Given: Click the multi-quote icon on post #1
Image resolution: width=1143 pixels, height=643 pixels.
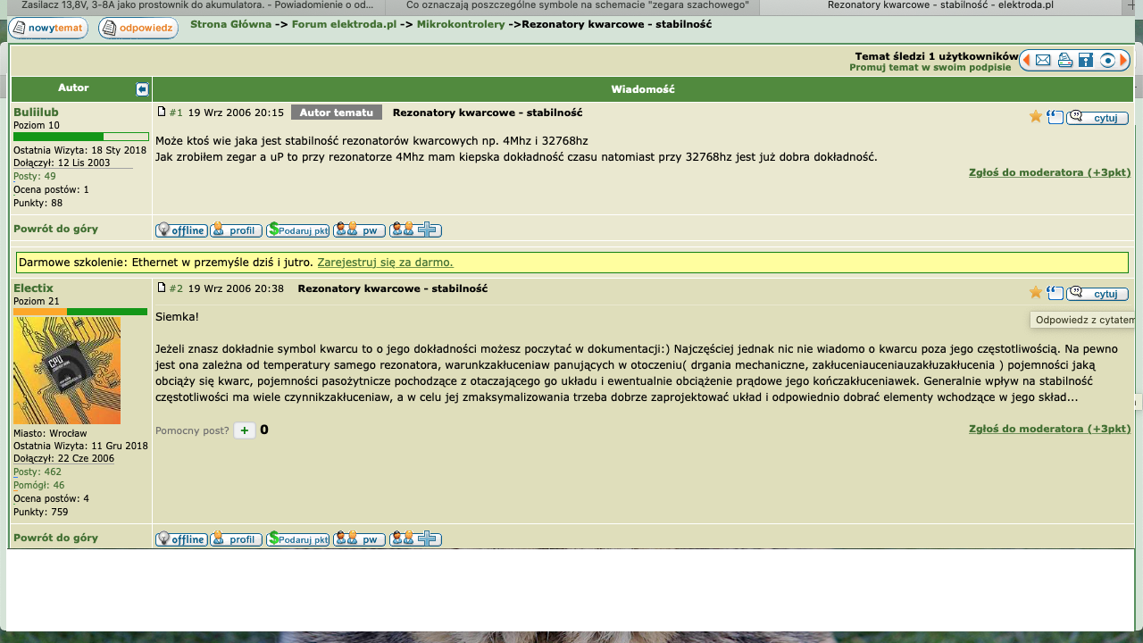Looking at the screenshot, I should point(1055,117).
